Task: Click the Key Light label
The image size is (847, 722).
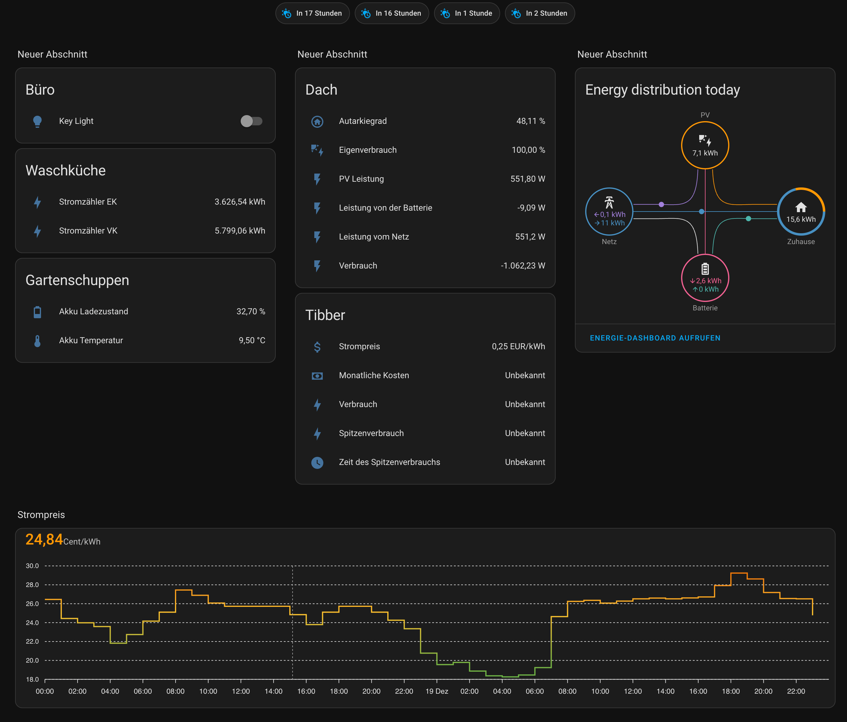Action: [x=76, y=121]
